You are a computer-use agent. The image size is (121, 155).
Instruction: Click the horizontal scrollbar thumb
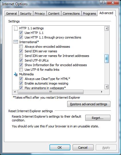pyautogui.click(x=51, y=92)
